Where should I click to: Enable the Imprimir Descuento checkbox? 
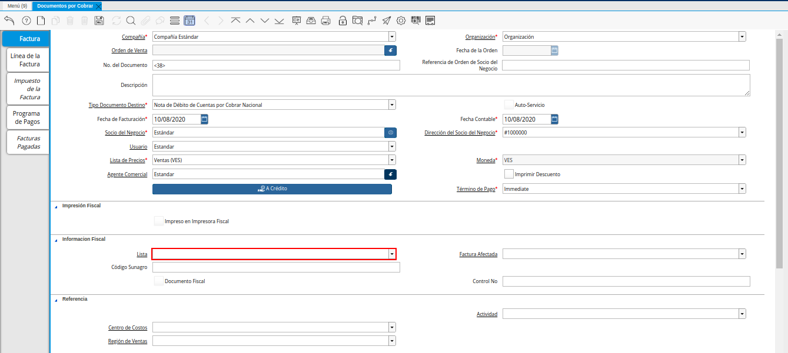509,174
